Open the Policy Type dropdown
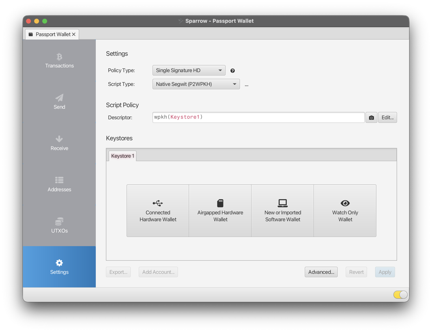The width and height of the screenshot is (432, 332). coord(189,70)
